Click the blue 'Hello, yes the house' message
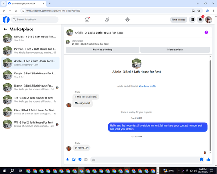217x174 pixels. tap(158, 127)
